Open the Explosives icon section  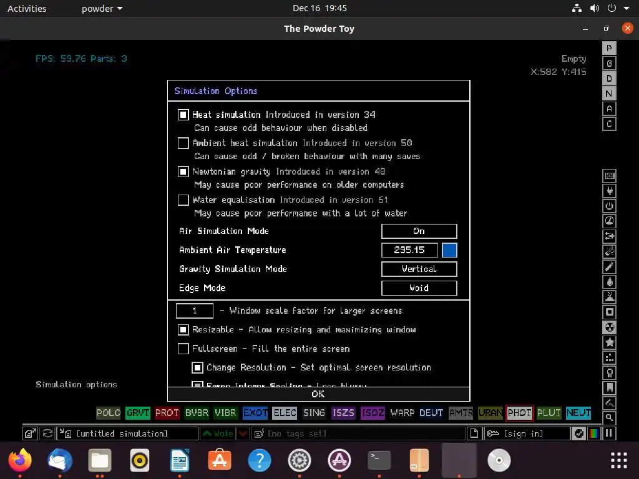(609, 251)
